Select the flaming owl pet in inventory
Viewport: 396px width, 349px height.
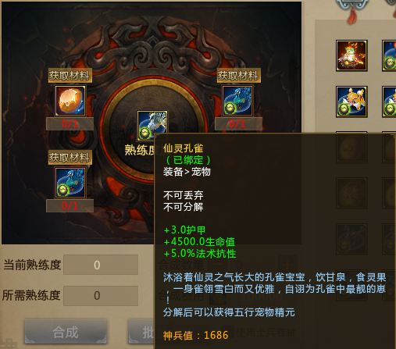click(x=351, y=55)
